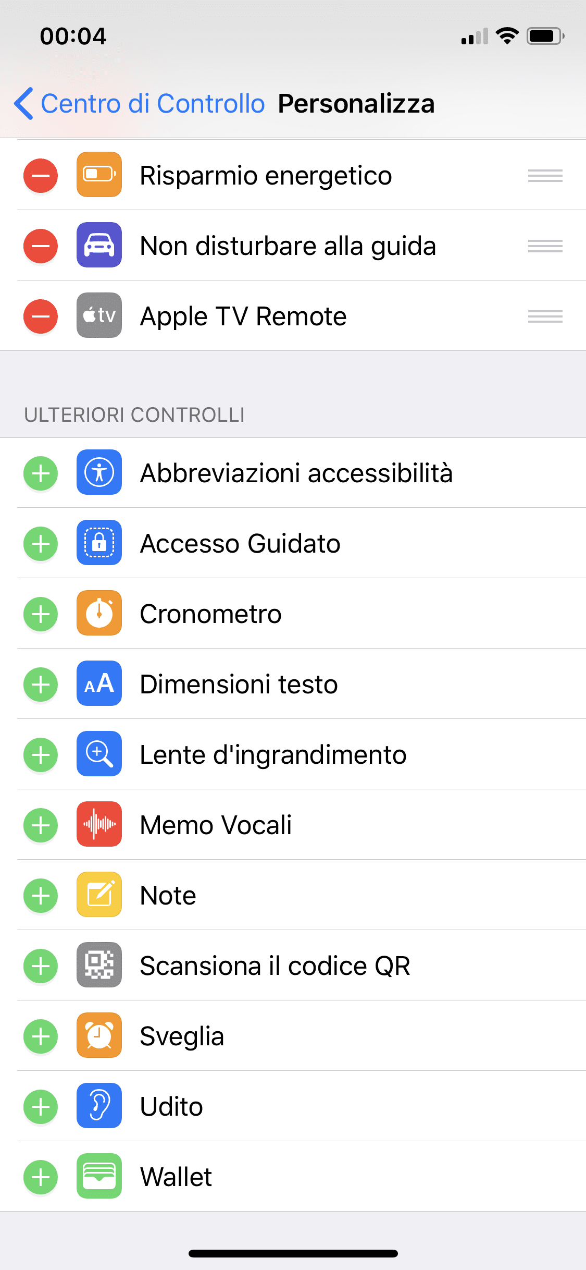Tap the home indicator bar
Viewport: 586px width, 1270px height.
[x=293, y=1253]
